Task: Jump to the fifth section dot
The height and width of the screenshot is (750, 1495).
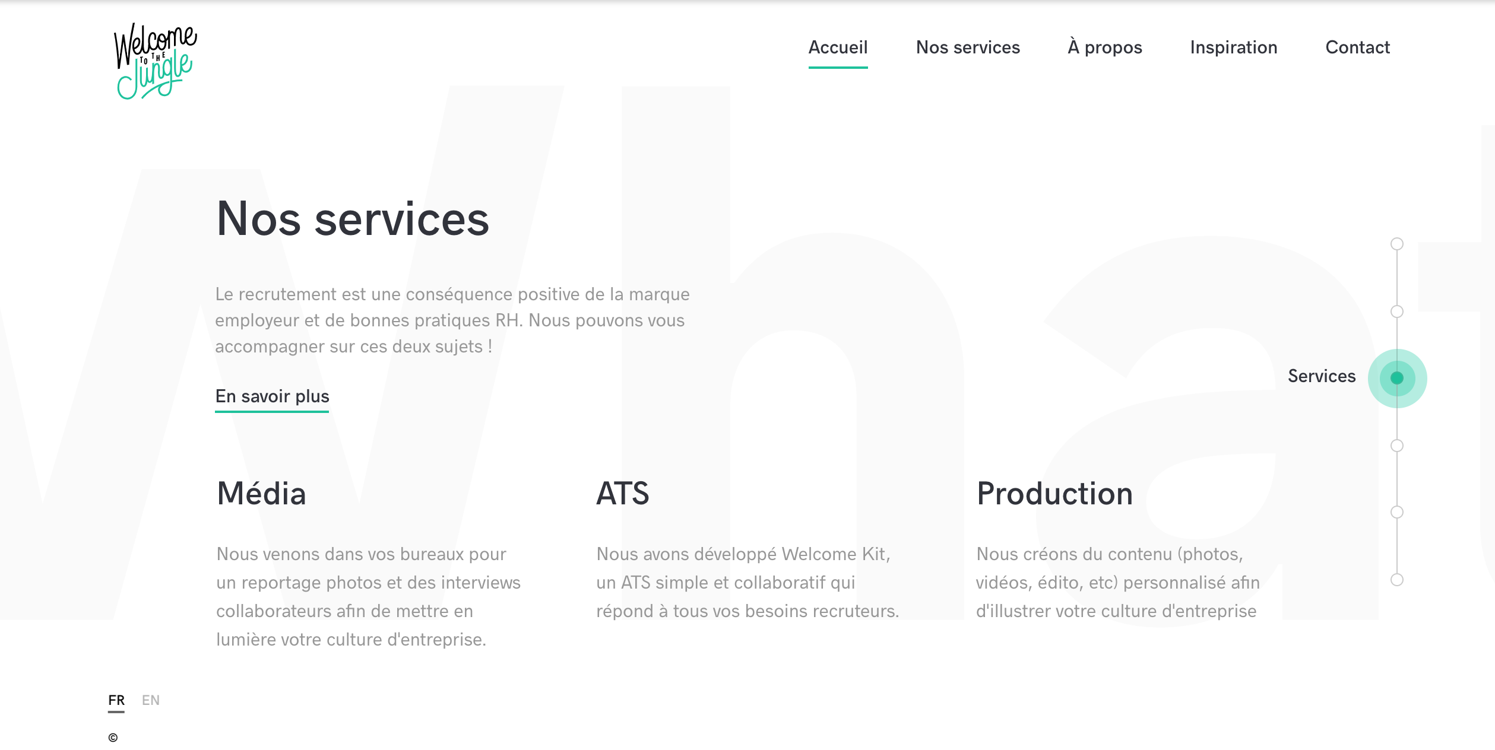Action: coord(1396,512)
